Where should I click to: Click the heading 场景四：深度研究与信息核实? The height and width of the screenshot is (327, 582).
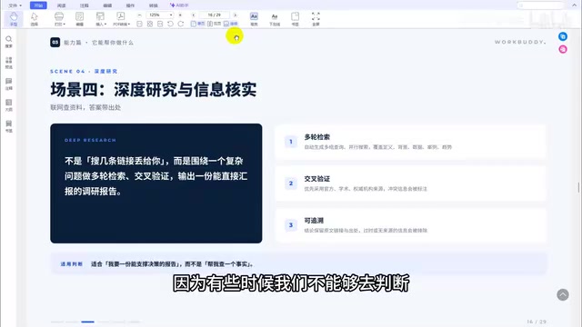(x=154, y=90)
